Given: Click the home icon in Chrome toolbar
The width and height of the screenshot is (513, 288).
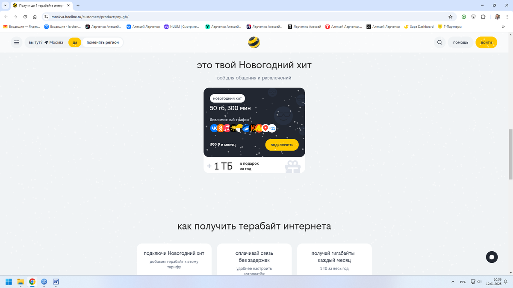Looking at the screenshot, I should point(35,17).
